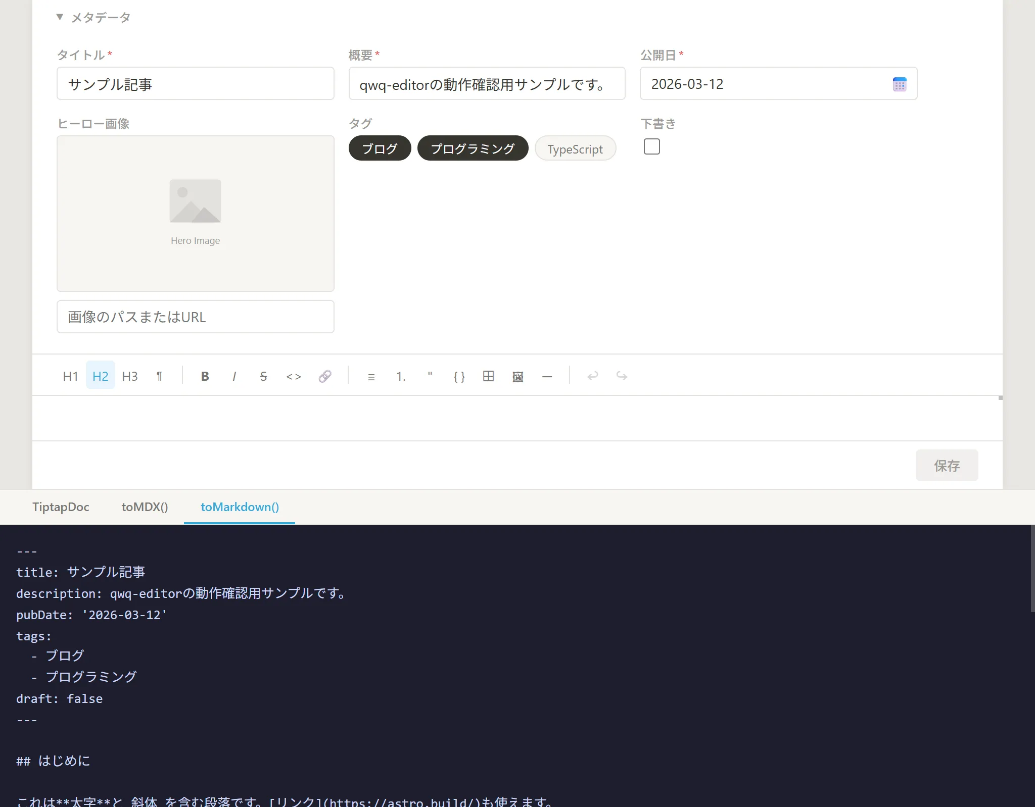
Task: Enable the TypeScript tag
Action: coord(575,148)
